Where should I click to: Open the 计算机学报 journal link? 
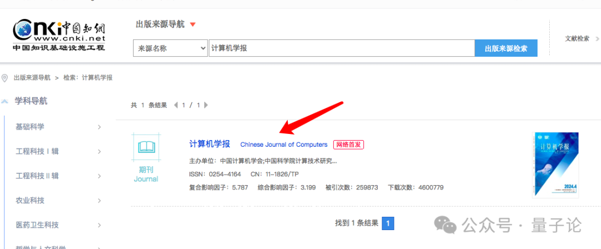coord(209,144)
